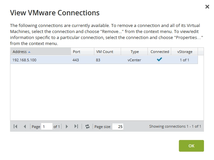Viewport: 214px width, 160px height.
Task: Refresh the connections list
Action: point(87,127)
